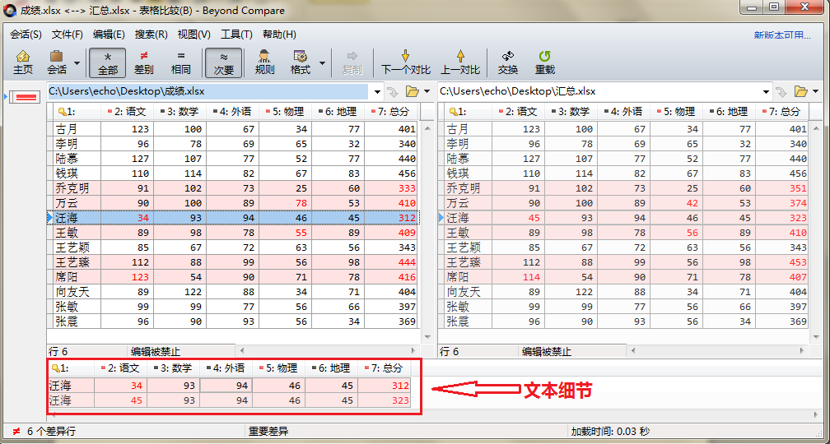Open the 格式 format icon
Viewport: 830px width, 444px height.
click(301, 62)
